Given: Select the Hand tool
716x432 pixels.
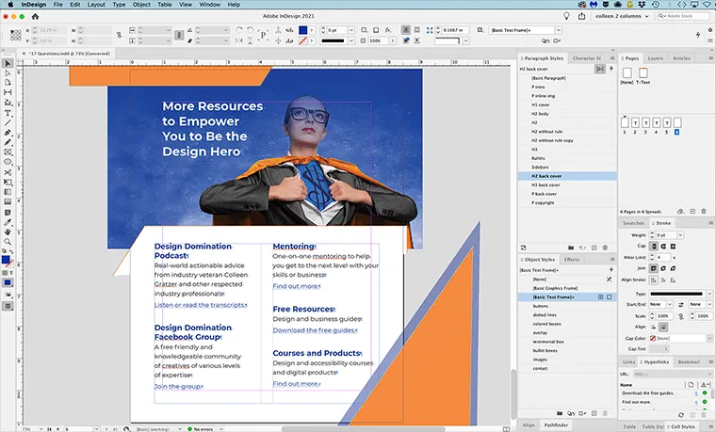Looking at the screenshot, I should [8, 232].
